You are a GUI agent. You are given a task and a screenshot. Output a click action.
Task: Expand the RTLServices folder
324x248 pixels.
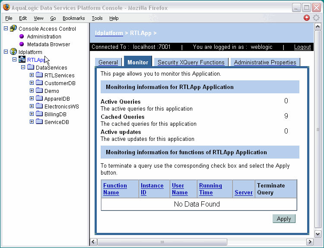tap(32, 75)
